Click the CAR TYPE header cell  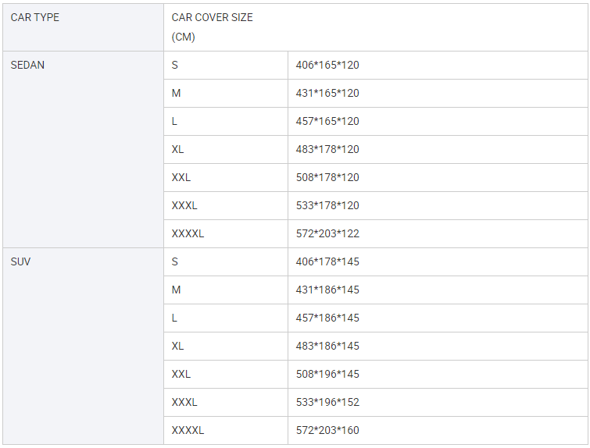pos(35,17)
